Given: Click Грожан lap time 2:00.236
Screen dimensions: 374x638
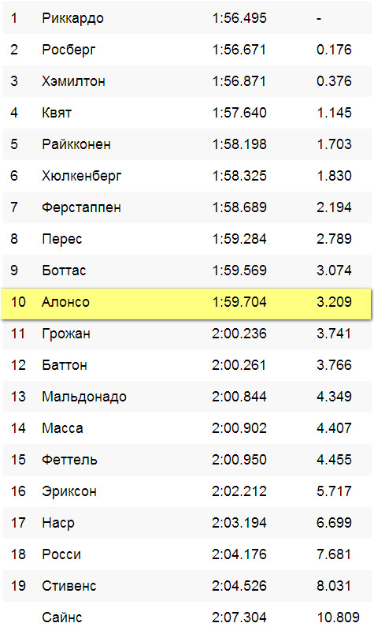Looking at the screenshot, I should pos(239,334).
